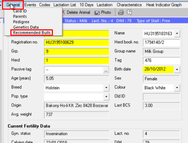Click the Herd book no. field
This screenshot has height=143, width=188.
tap(161, 43)
